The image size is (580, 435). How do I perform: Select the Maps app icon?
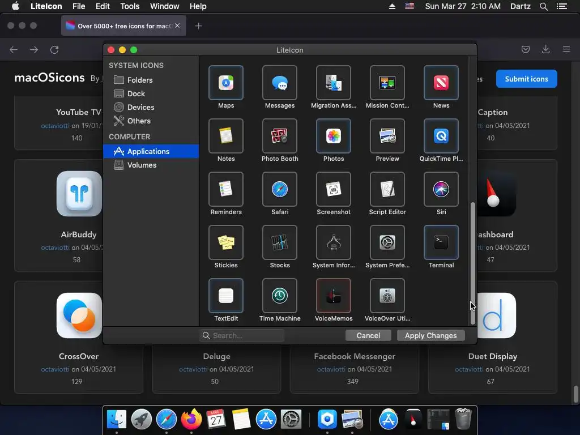(x=225, y=83)
